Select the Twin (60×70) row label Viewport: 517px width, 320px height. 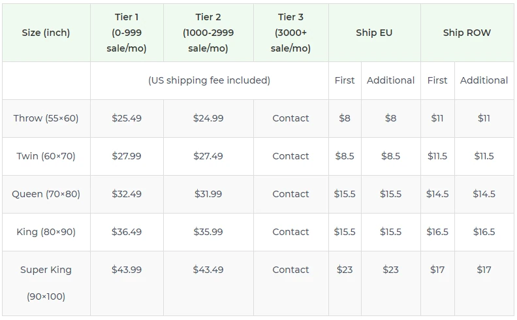(46, 156)
